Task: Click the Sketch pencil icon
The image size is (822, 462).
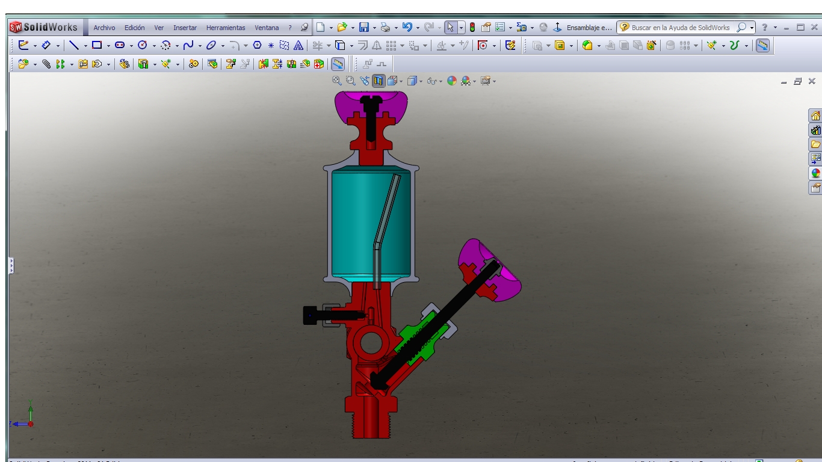Action: (x=23, y=45)
